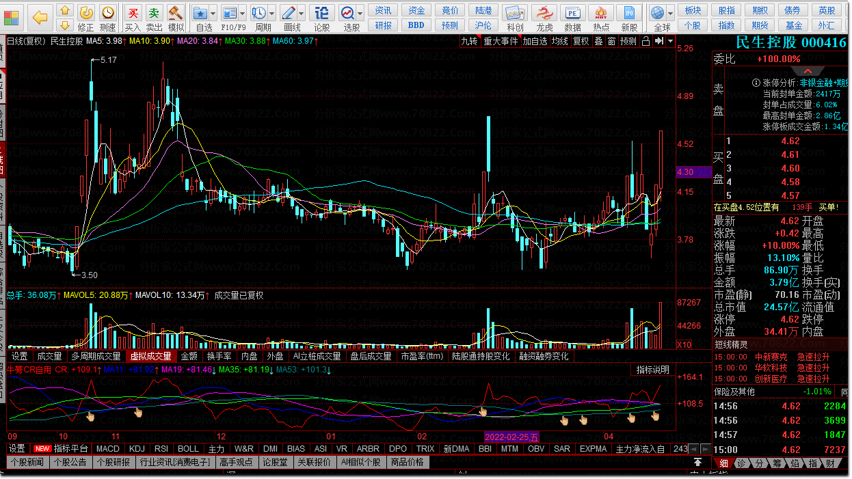Open the 个股新闻 news tab
Image resolution: width=852 pixels, height=479 pixels.
(27, 462)
